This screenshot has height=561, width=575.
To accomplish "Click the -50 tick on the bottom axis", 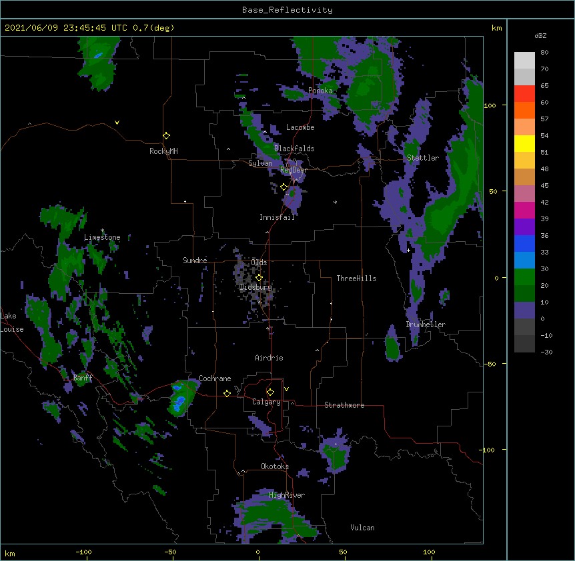I will (x=170, y=552).
